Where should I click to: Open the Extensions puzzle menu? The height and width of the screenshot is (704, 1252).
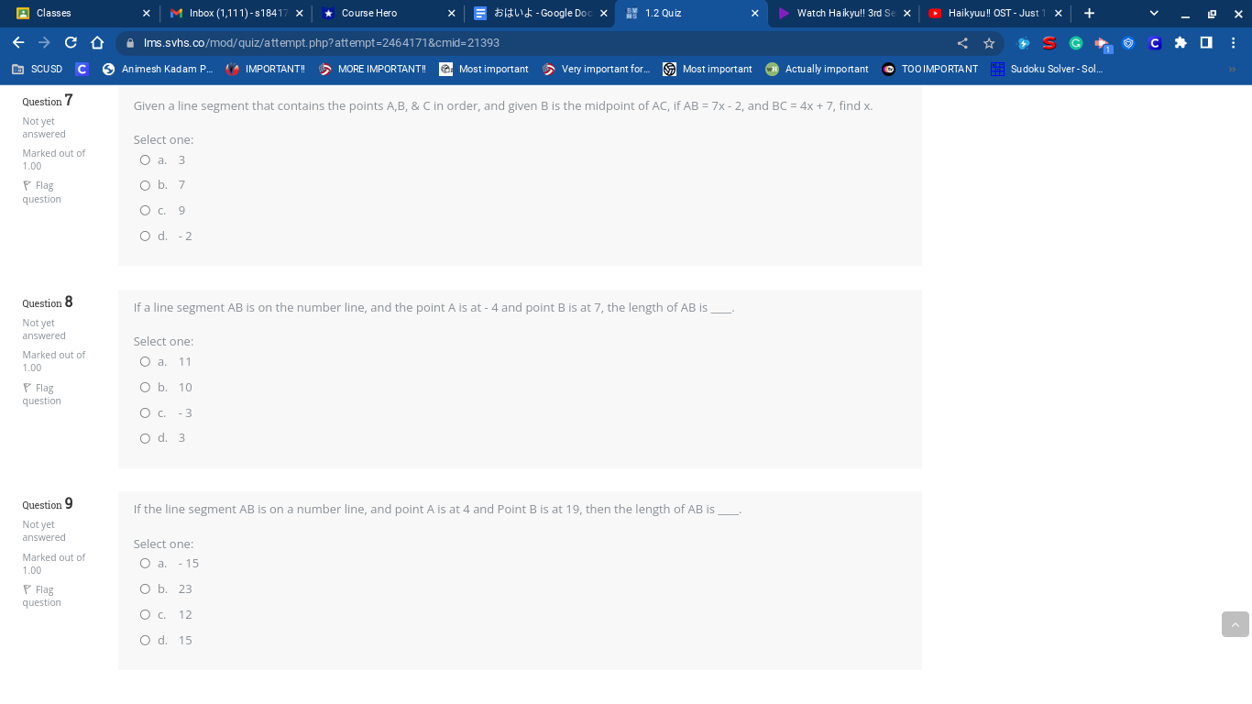(1181, 43)
